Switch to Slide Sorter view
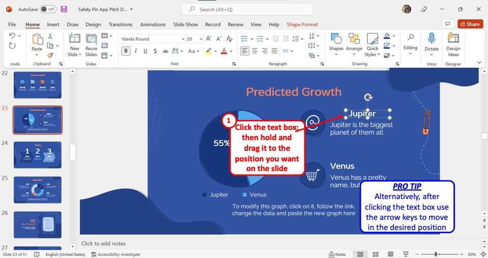Image resolution: width=488 pixels, height=258 pixels. [376, 254]
